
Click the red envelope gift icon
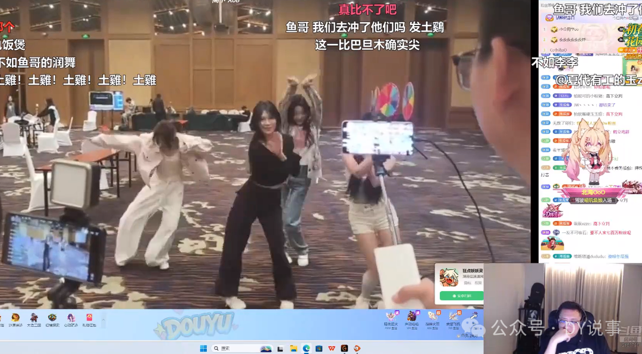click(x=89, y=318)
